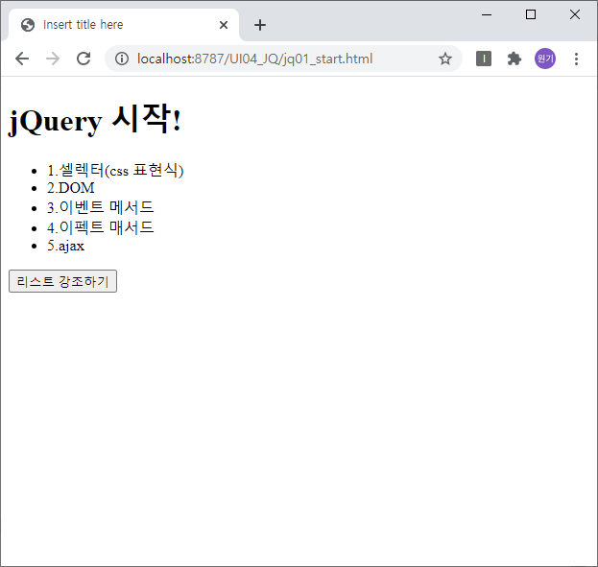Click the forward navigation arrow

53,59
